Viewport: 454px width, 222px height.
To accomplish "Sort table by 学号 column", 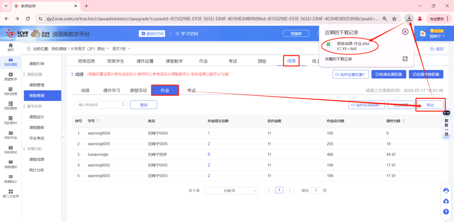I will pyautogui.click(x=98, y=121).
